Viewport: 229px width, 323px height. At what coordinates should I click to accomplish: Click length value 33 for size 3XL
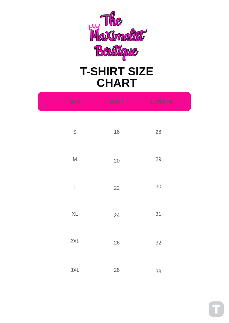coord(158,272)
